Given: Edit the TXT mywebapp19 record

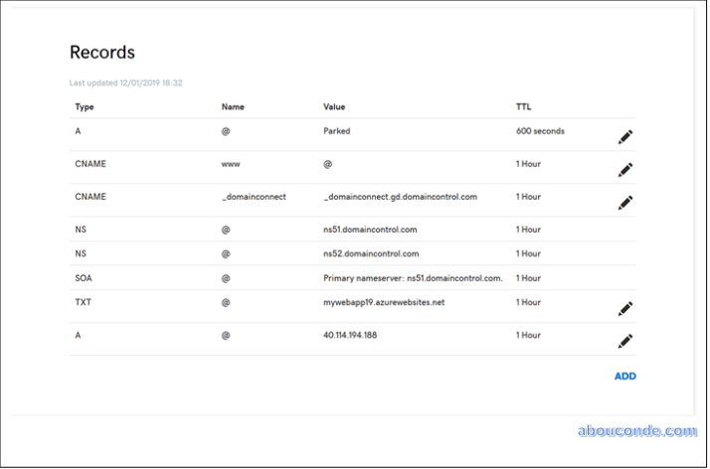Looking at the screenshot, I should tap(624, 309).
